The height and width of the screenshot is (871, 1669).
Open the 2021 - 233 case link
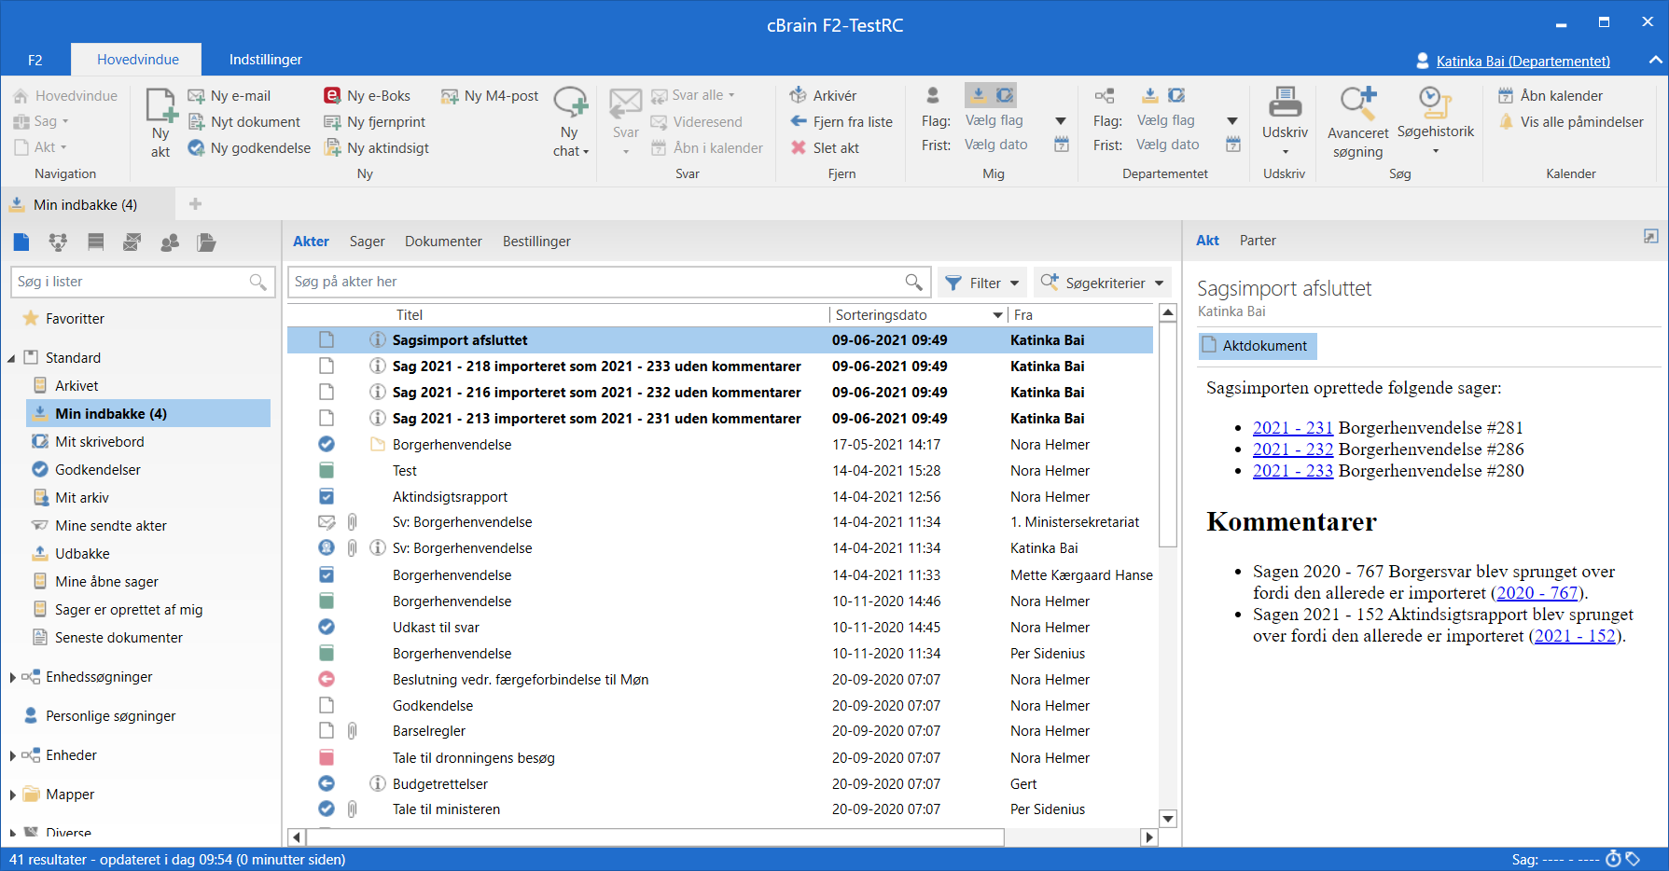coord(1293,471)
